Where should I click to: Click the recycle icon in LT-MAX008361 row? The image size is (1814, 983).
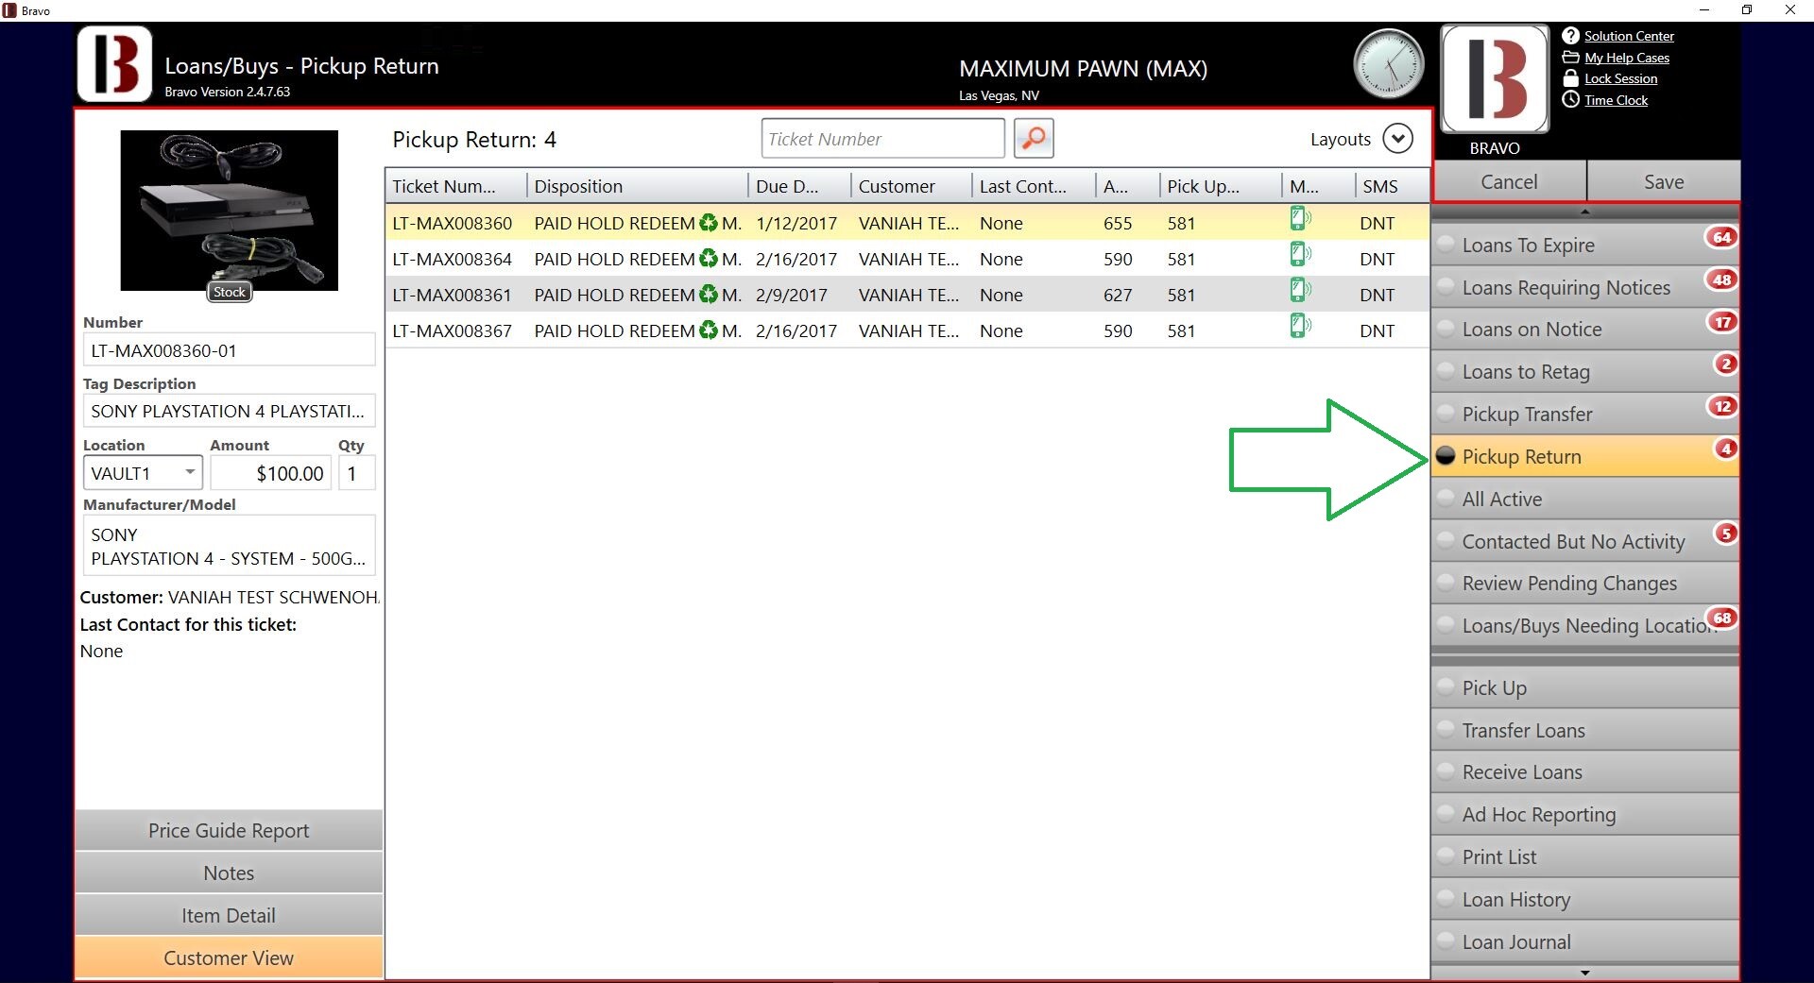click(709, 295)
